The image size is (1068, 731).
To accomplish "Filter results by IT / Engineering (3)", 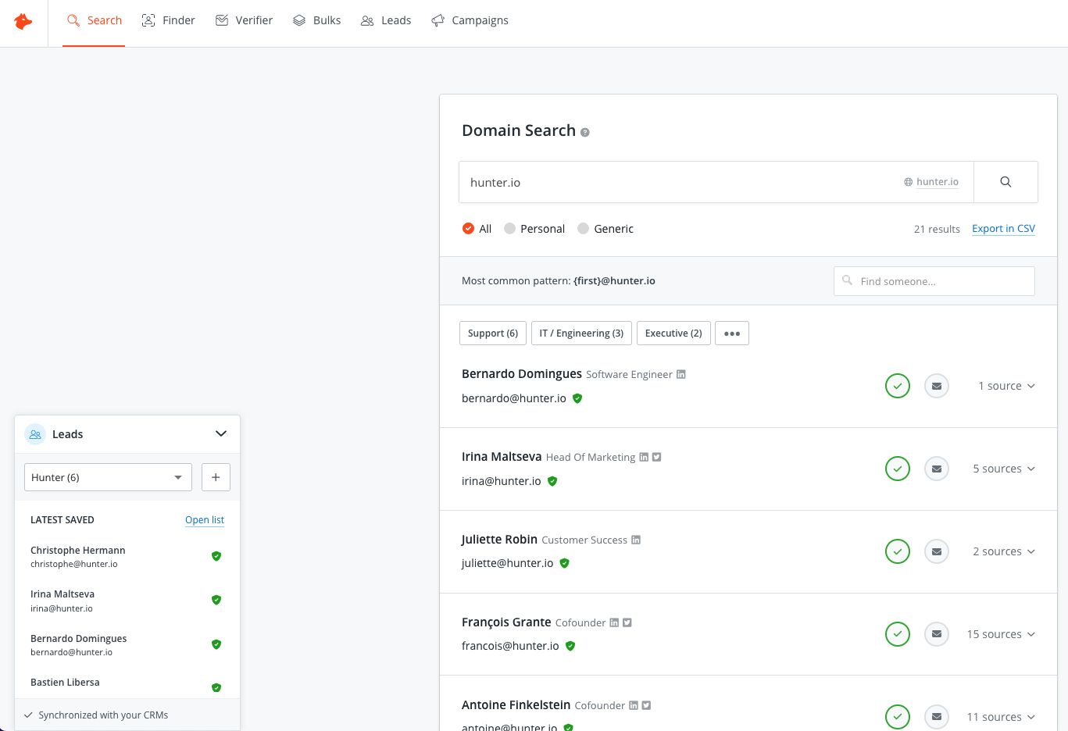I will coord(581,333).
